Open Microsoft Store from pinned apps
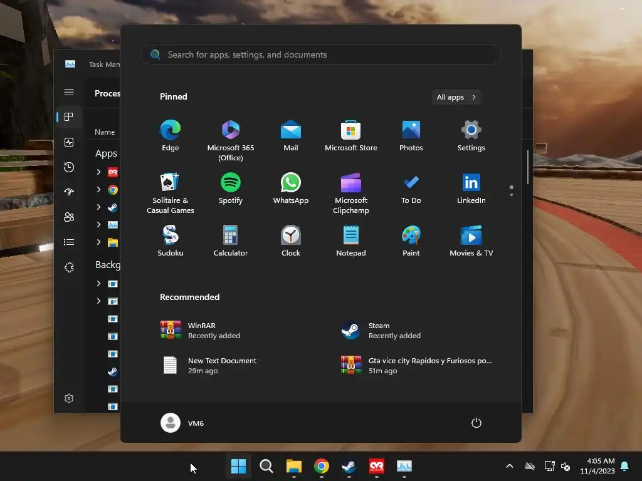Screen dimensions: 642x481 point(351,136)
